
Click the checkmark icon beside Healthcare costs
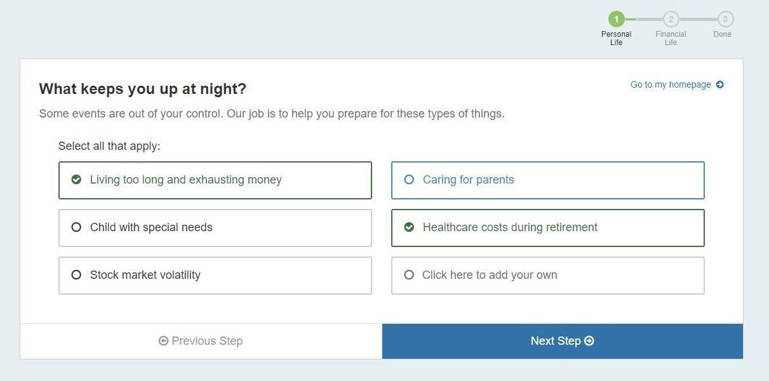pos(409,227)
